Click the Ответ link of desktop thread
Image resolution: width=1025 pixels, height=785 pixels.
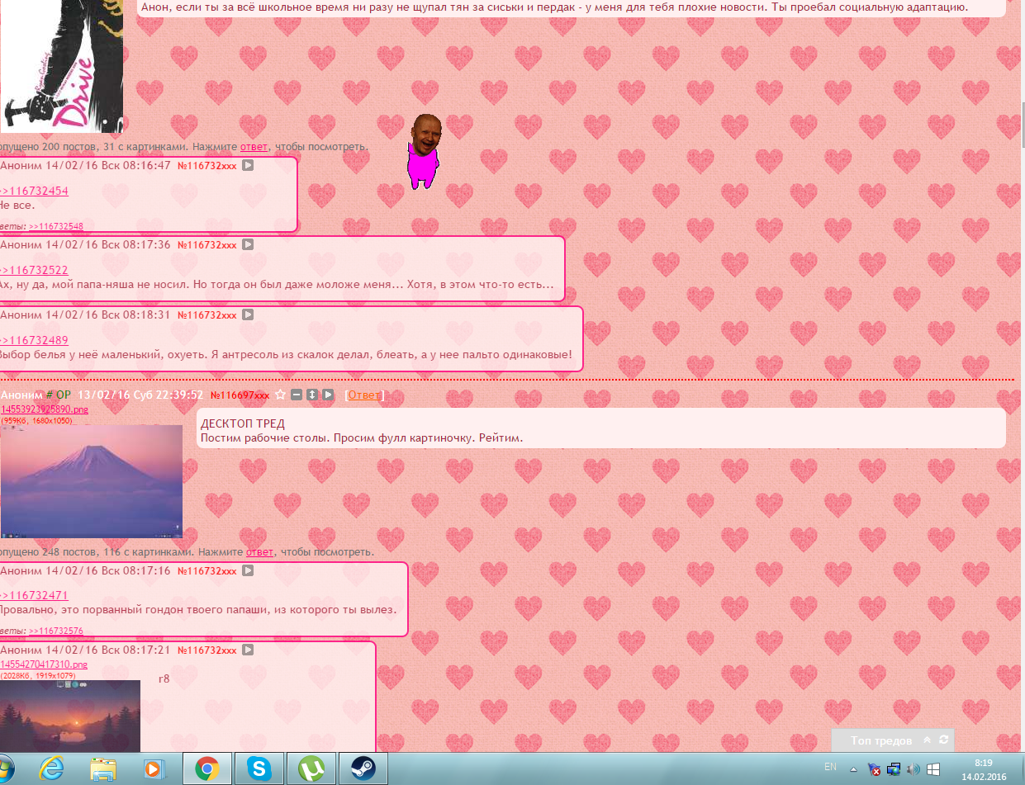(364, 395)
